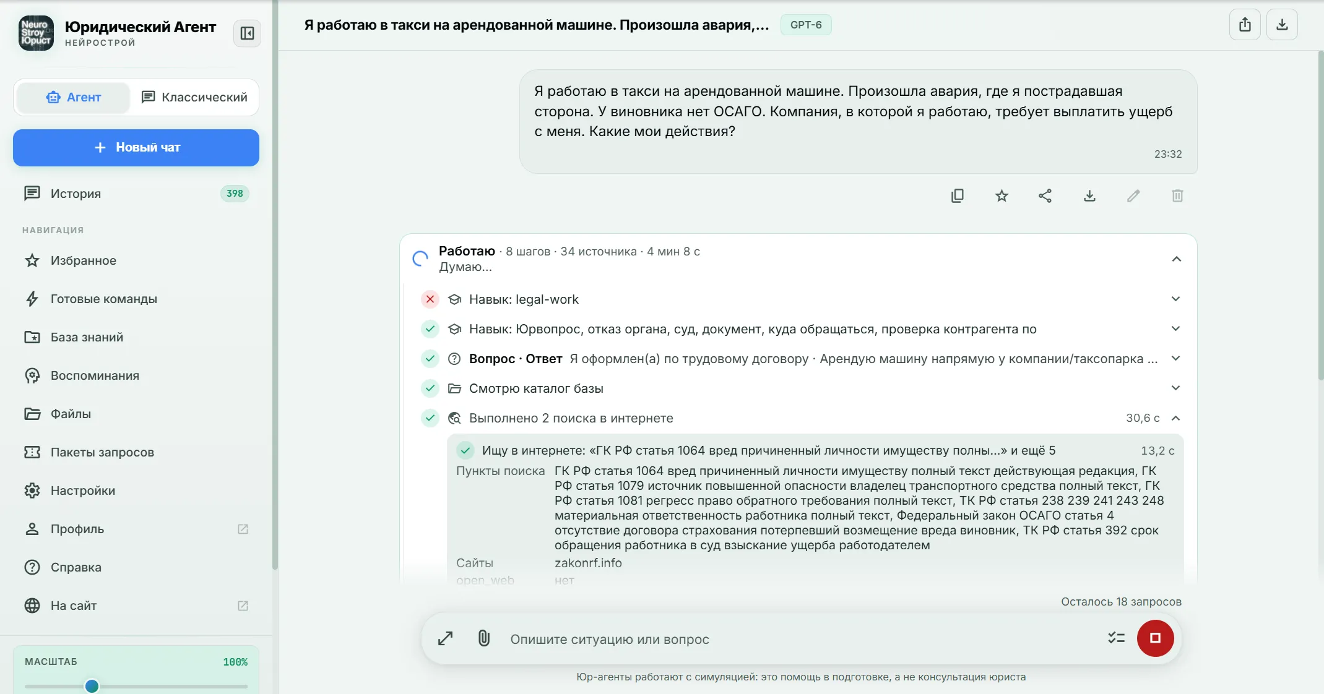Click the globe search icon on Выполнено row
Screen dimensions: 1324x694
(x=454, y=418)
